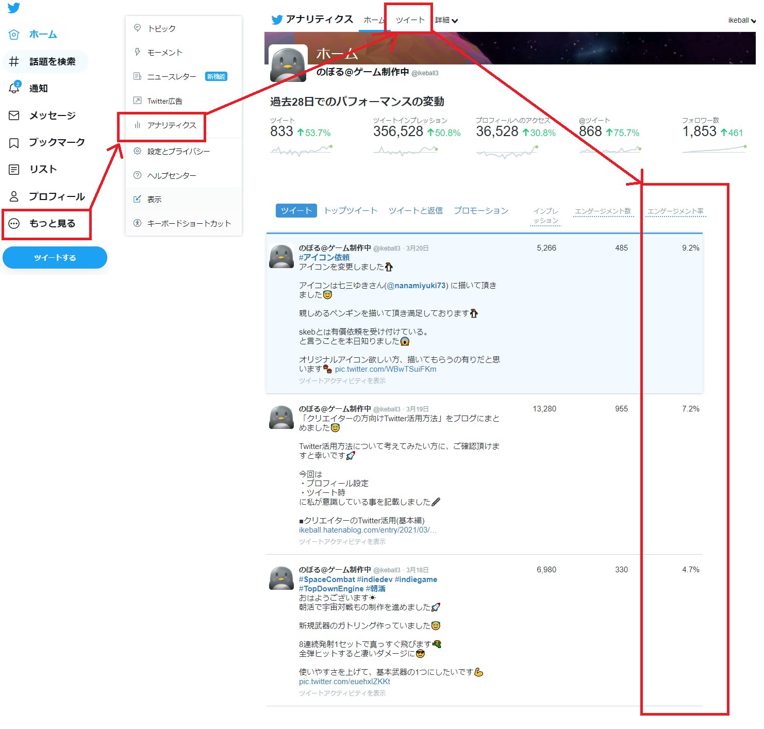
Task: Open the @nanamiyuki73 mention link
Action: [416, 285]
